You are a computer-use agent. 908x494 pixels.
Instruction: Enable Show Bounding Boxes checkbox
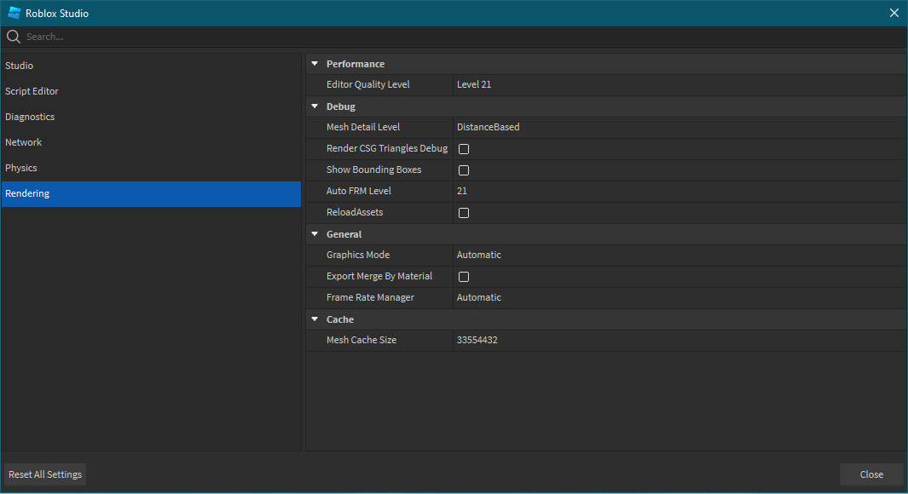click(x=464, y=170)
